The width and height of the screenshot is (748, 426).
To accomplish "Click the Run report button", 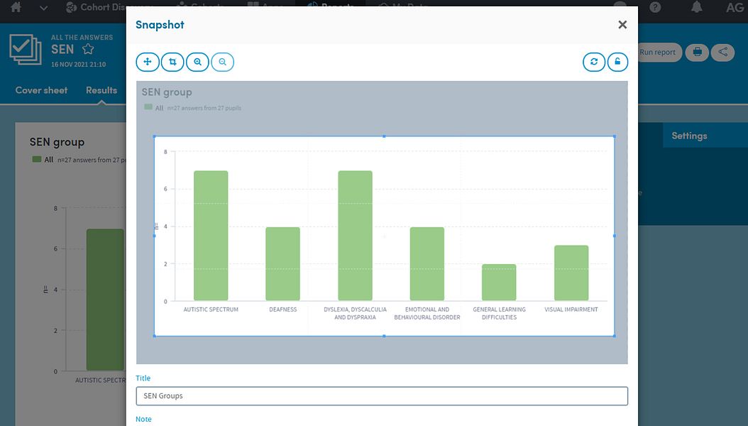I will pyautogui.click(x=657, y=52).
